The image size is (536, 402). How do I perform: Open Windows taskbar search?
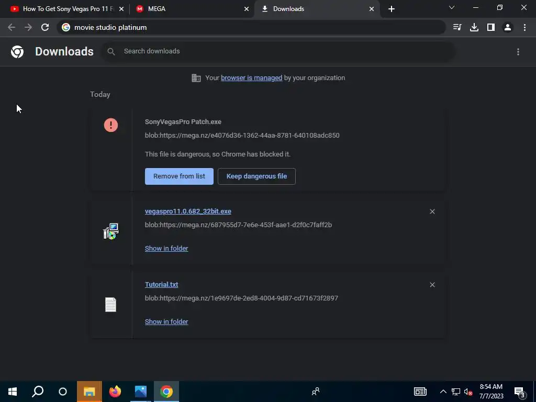pos(38,392)
